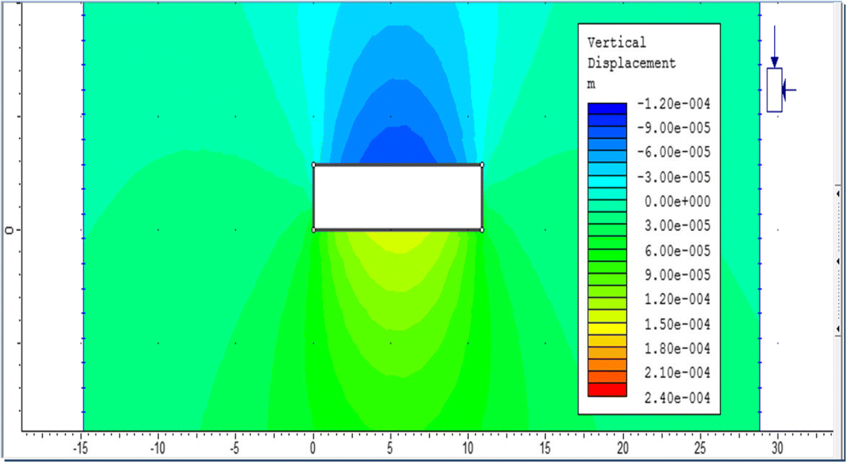This screenshot has height=463, width=847.
Task: Click legend value -3.00e-005
Action: pos(674,177)
